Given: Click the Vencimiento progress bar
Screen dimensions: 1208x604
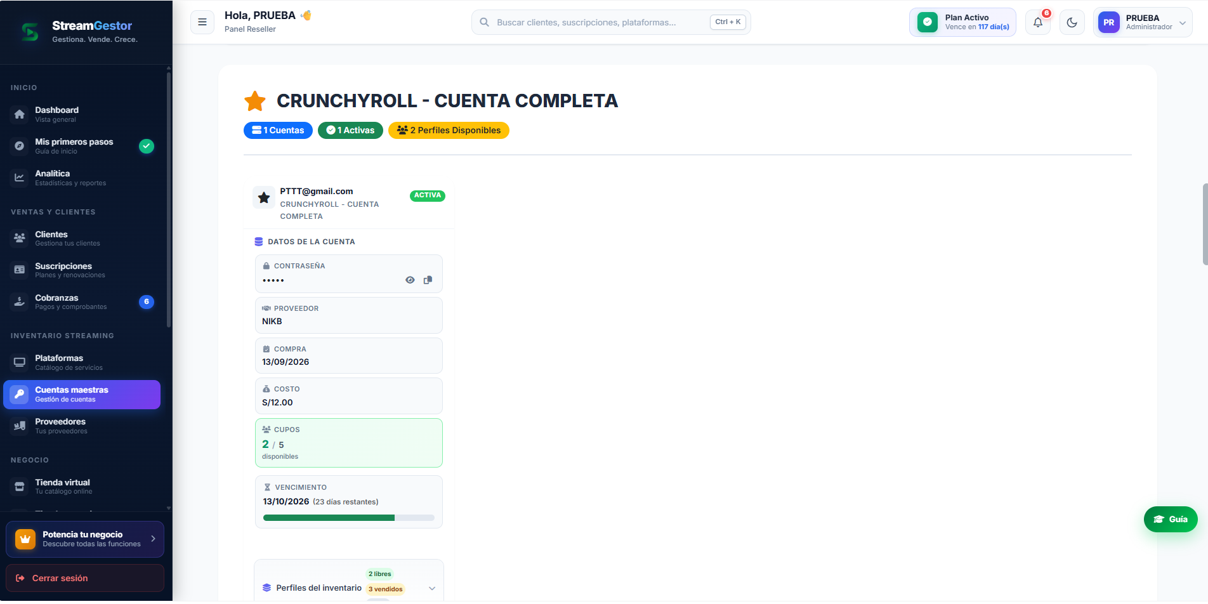Looking at the screenshot, I should click(348, 518).
